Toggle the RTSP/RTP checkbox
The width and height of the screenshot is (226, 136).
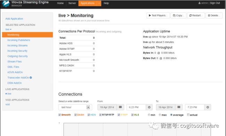(100, 115)
